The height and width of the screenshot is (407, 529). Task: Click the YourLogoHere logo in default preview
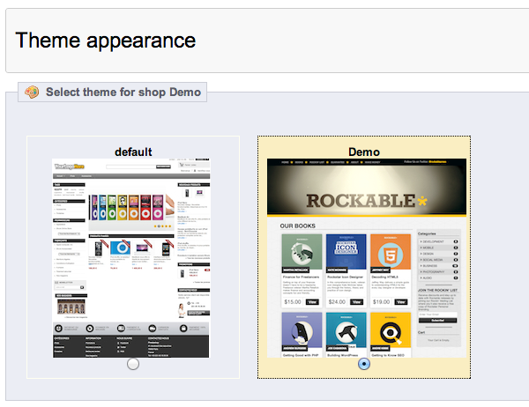coord(70,166)
